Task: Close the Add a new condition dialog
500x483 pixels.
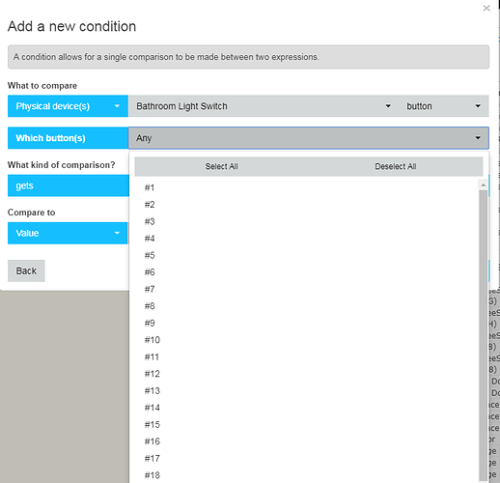Action: pyautogui.click(x=486, y=8)
